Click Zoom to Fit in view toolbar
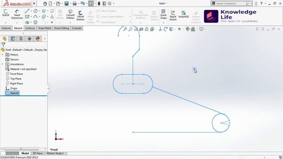The width and height of the screenshot is (283, 159). click(125, 29)
